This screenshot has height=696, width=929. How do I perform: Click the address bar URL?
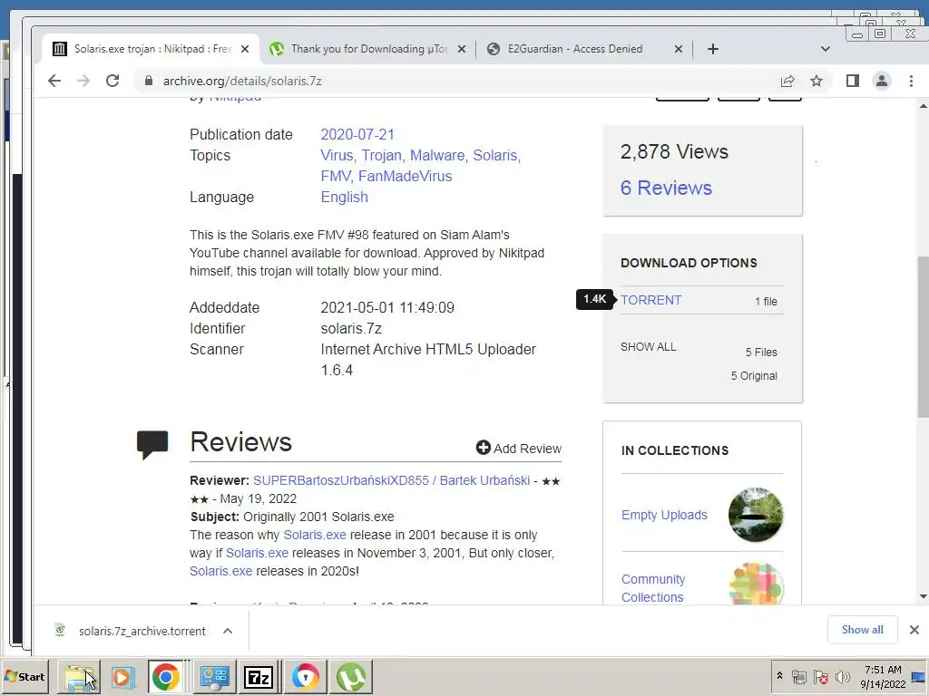pyautogui.click(x=242, y=81)
